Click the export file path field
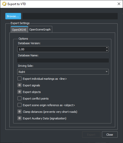The image size is (123, 143). click(70, 16)
